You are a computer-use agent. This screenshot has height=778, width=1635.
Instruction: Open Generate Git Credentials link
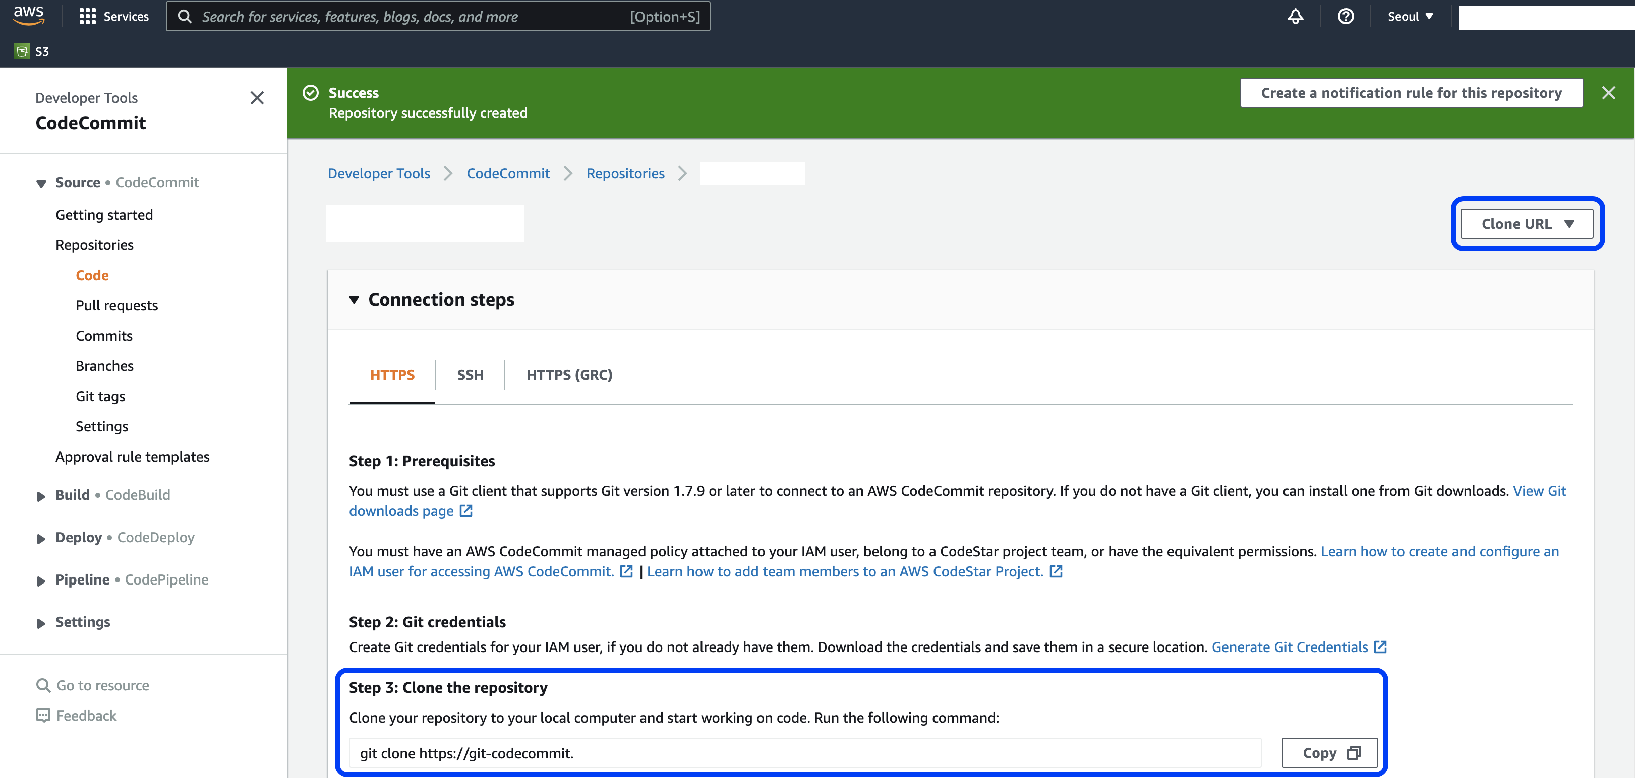(1290, 647)
